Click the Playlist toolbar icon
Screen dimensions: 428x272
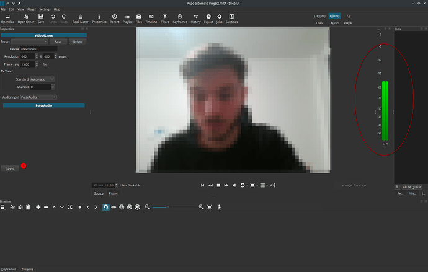click(x=128, y=18)
